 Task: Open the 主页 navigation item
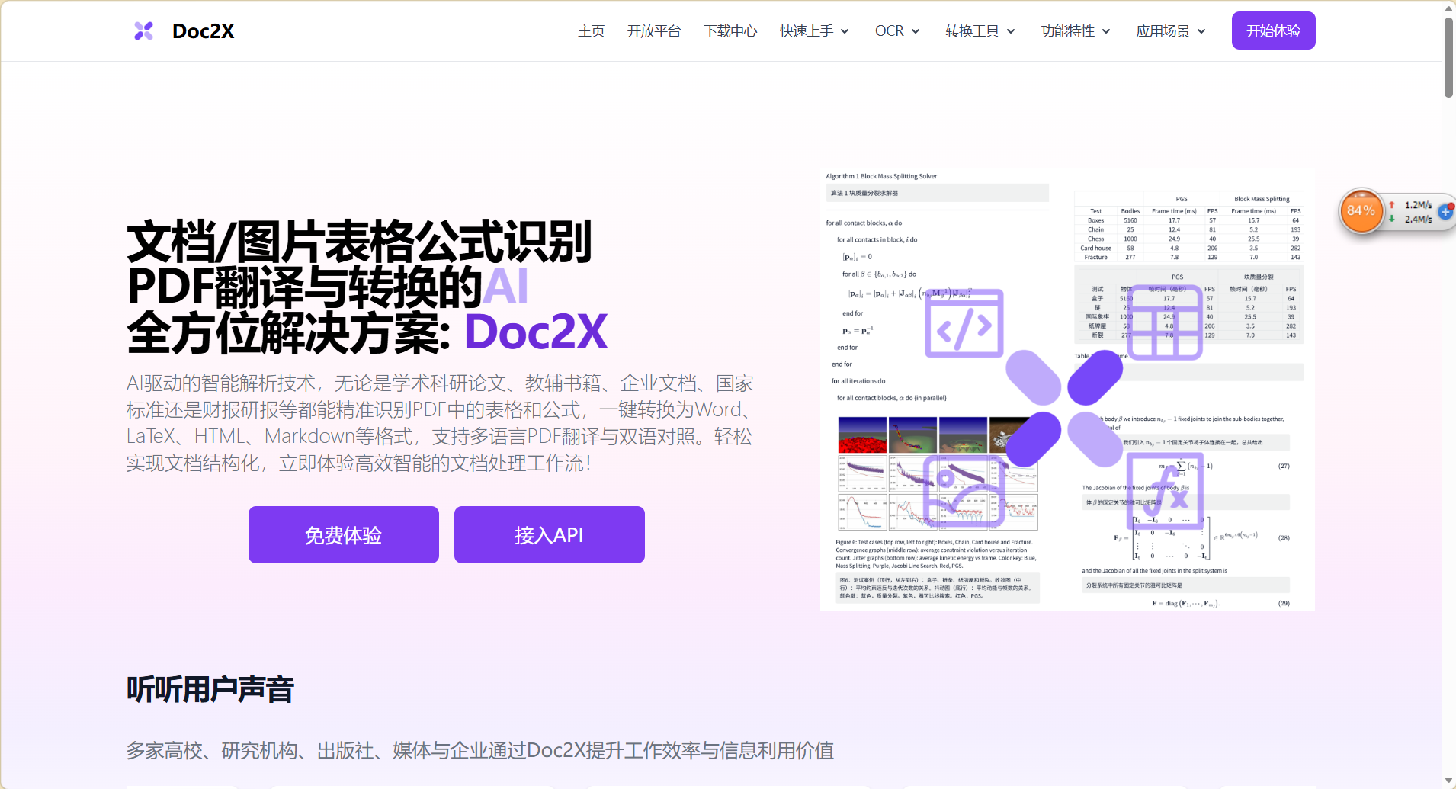pos(592,31)
